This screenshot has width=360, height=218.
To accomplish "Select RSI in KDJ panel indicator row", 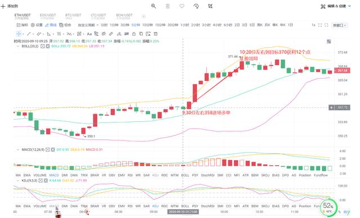I will pos(130,206).
